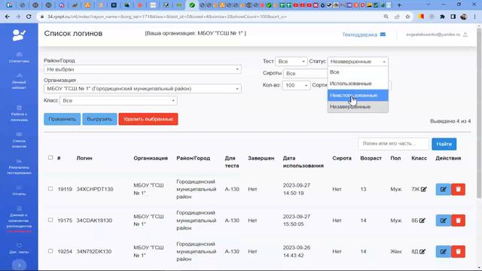
Task: Open the Район/Город dropdown
Action: coord(142,69)
